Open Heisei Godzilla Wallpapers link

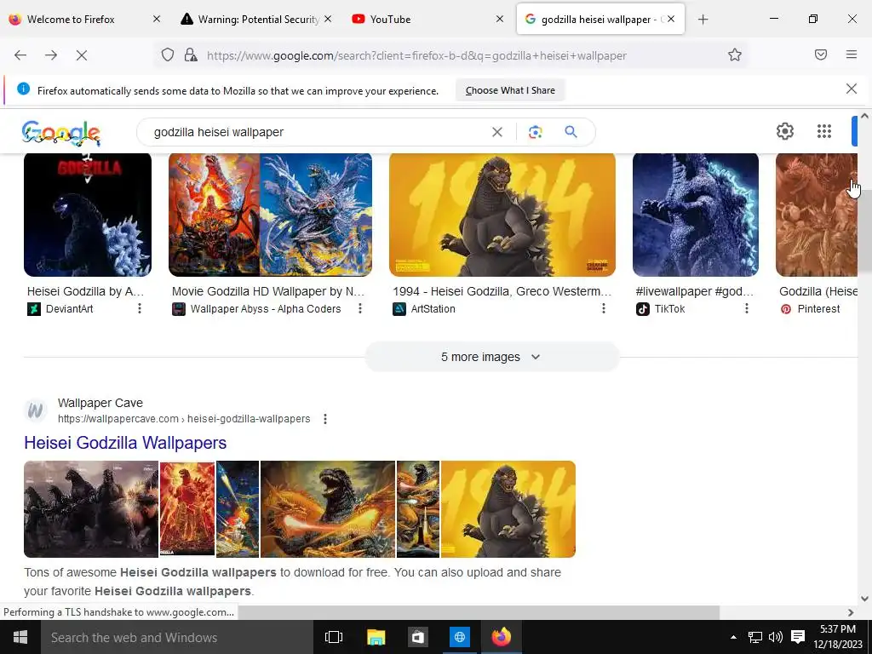coord(125,443)
